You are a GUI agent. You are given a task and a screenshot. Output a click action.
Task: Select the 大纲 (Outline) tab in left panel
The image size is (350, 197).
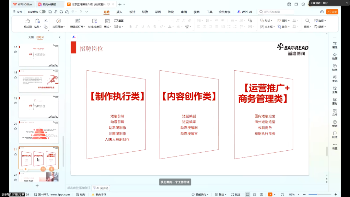click(30, 37)
